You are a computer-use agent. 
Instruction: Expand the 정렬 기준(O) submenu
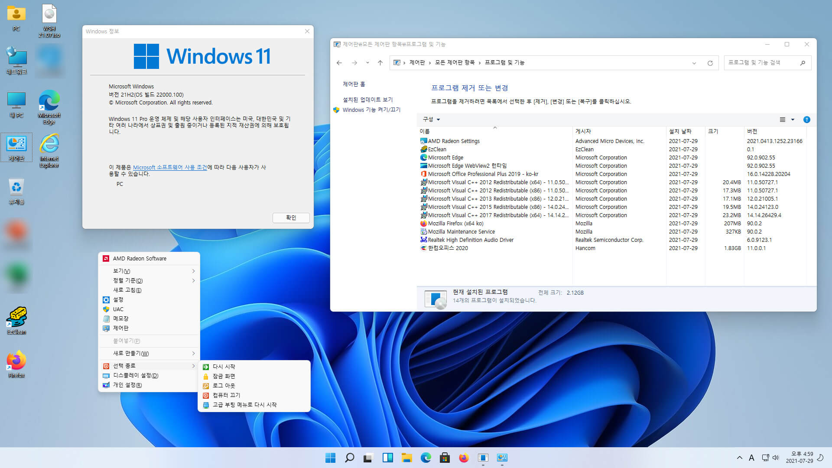coord(149,280)
